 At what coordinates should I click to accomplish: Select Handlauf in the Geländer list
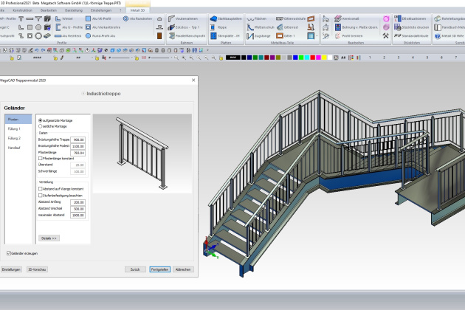(14, 148)
